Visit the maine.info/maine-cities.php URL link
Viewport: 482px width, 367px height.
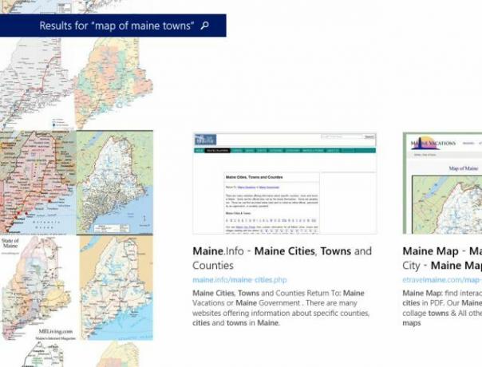239,280
